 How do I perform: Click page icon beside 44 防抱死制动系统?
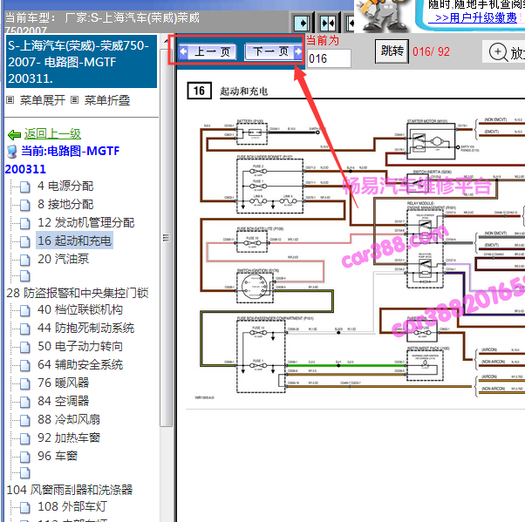click(25, 329)
